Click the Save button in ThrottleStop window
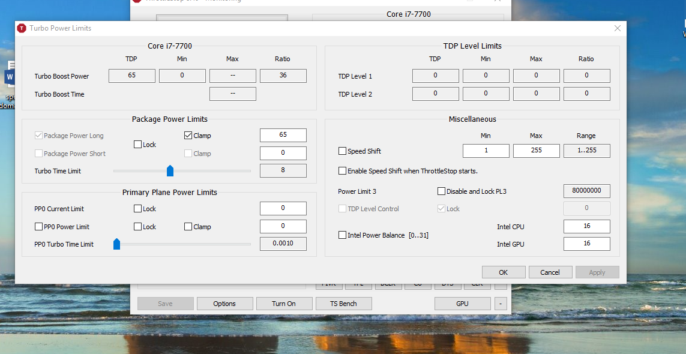Viewport: 686px width, 354px height. (166, 304)
